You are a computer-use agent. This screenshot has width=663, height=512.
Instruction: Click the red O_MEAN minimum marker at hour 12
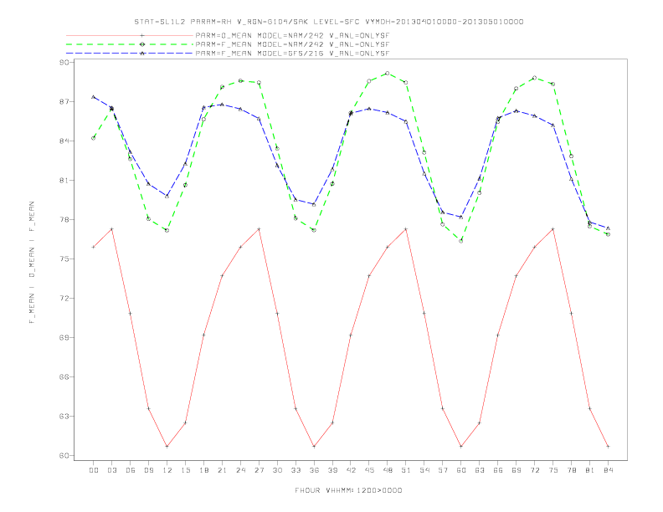167,447
